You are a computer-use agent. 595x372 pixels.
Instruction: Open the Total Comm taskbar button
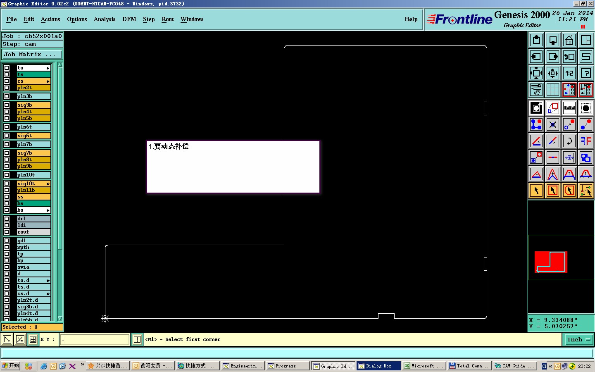tap(469, 366)
